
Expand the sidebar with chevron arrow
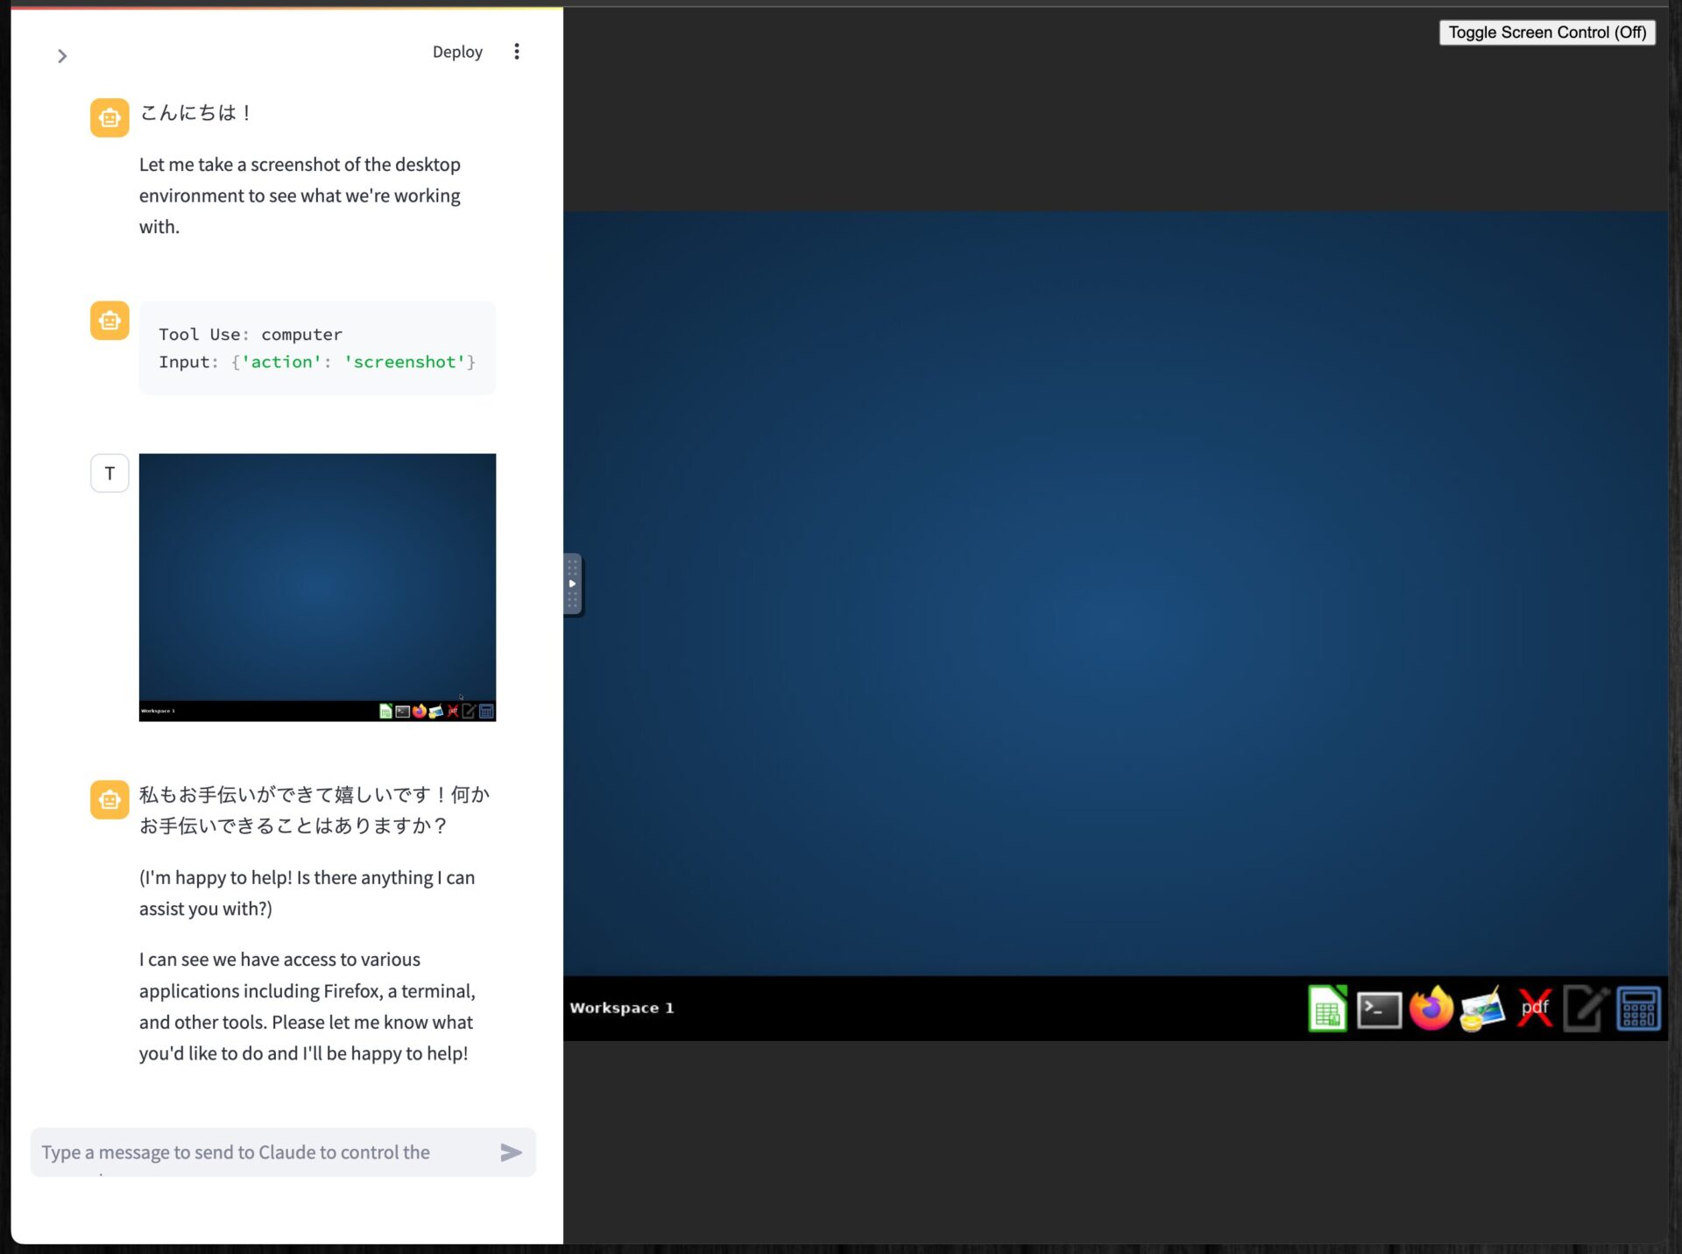[x=62, y=56]
